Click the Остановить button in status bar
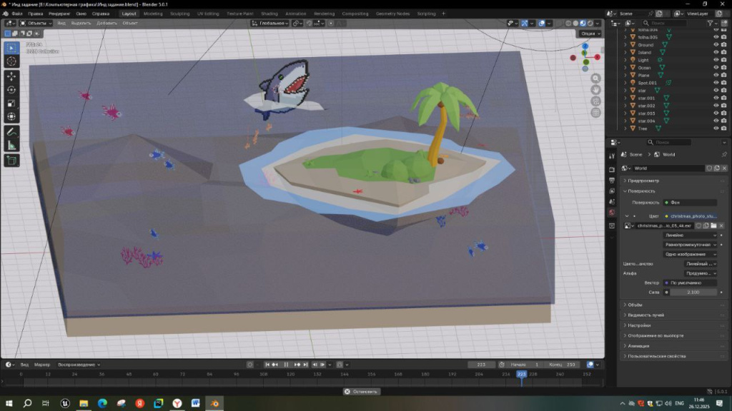This screenshot has height=411, width=732. point(361,391)
